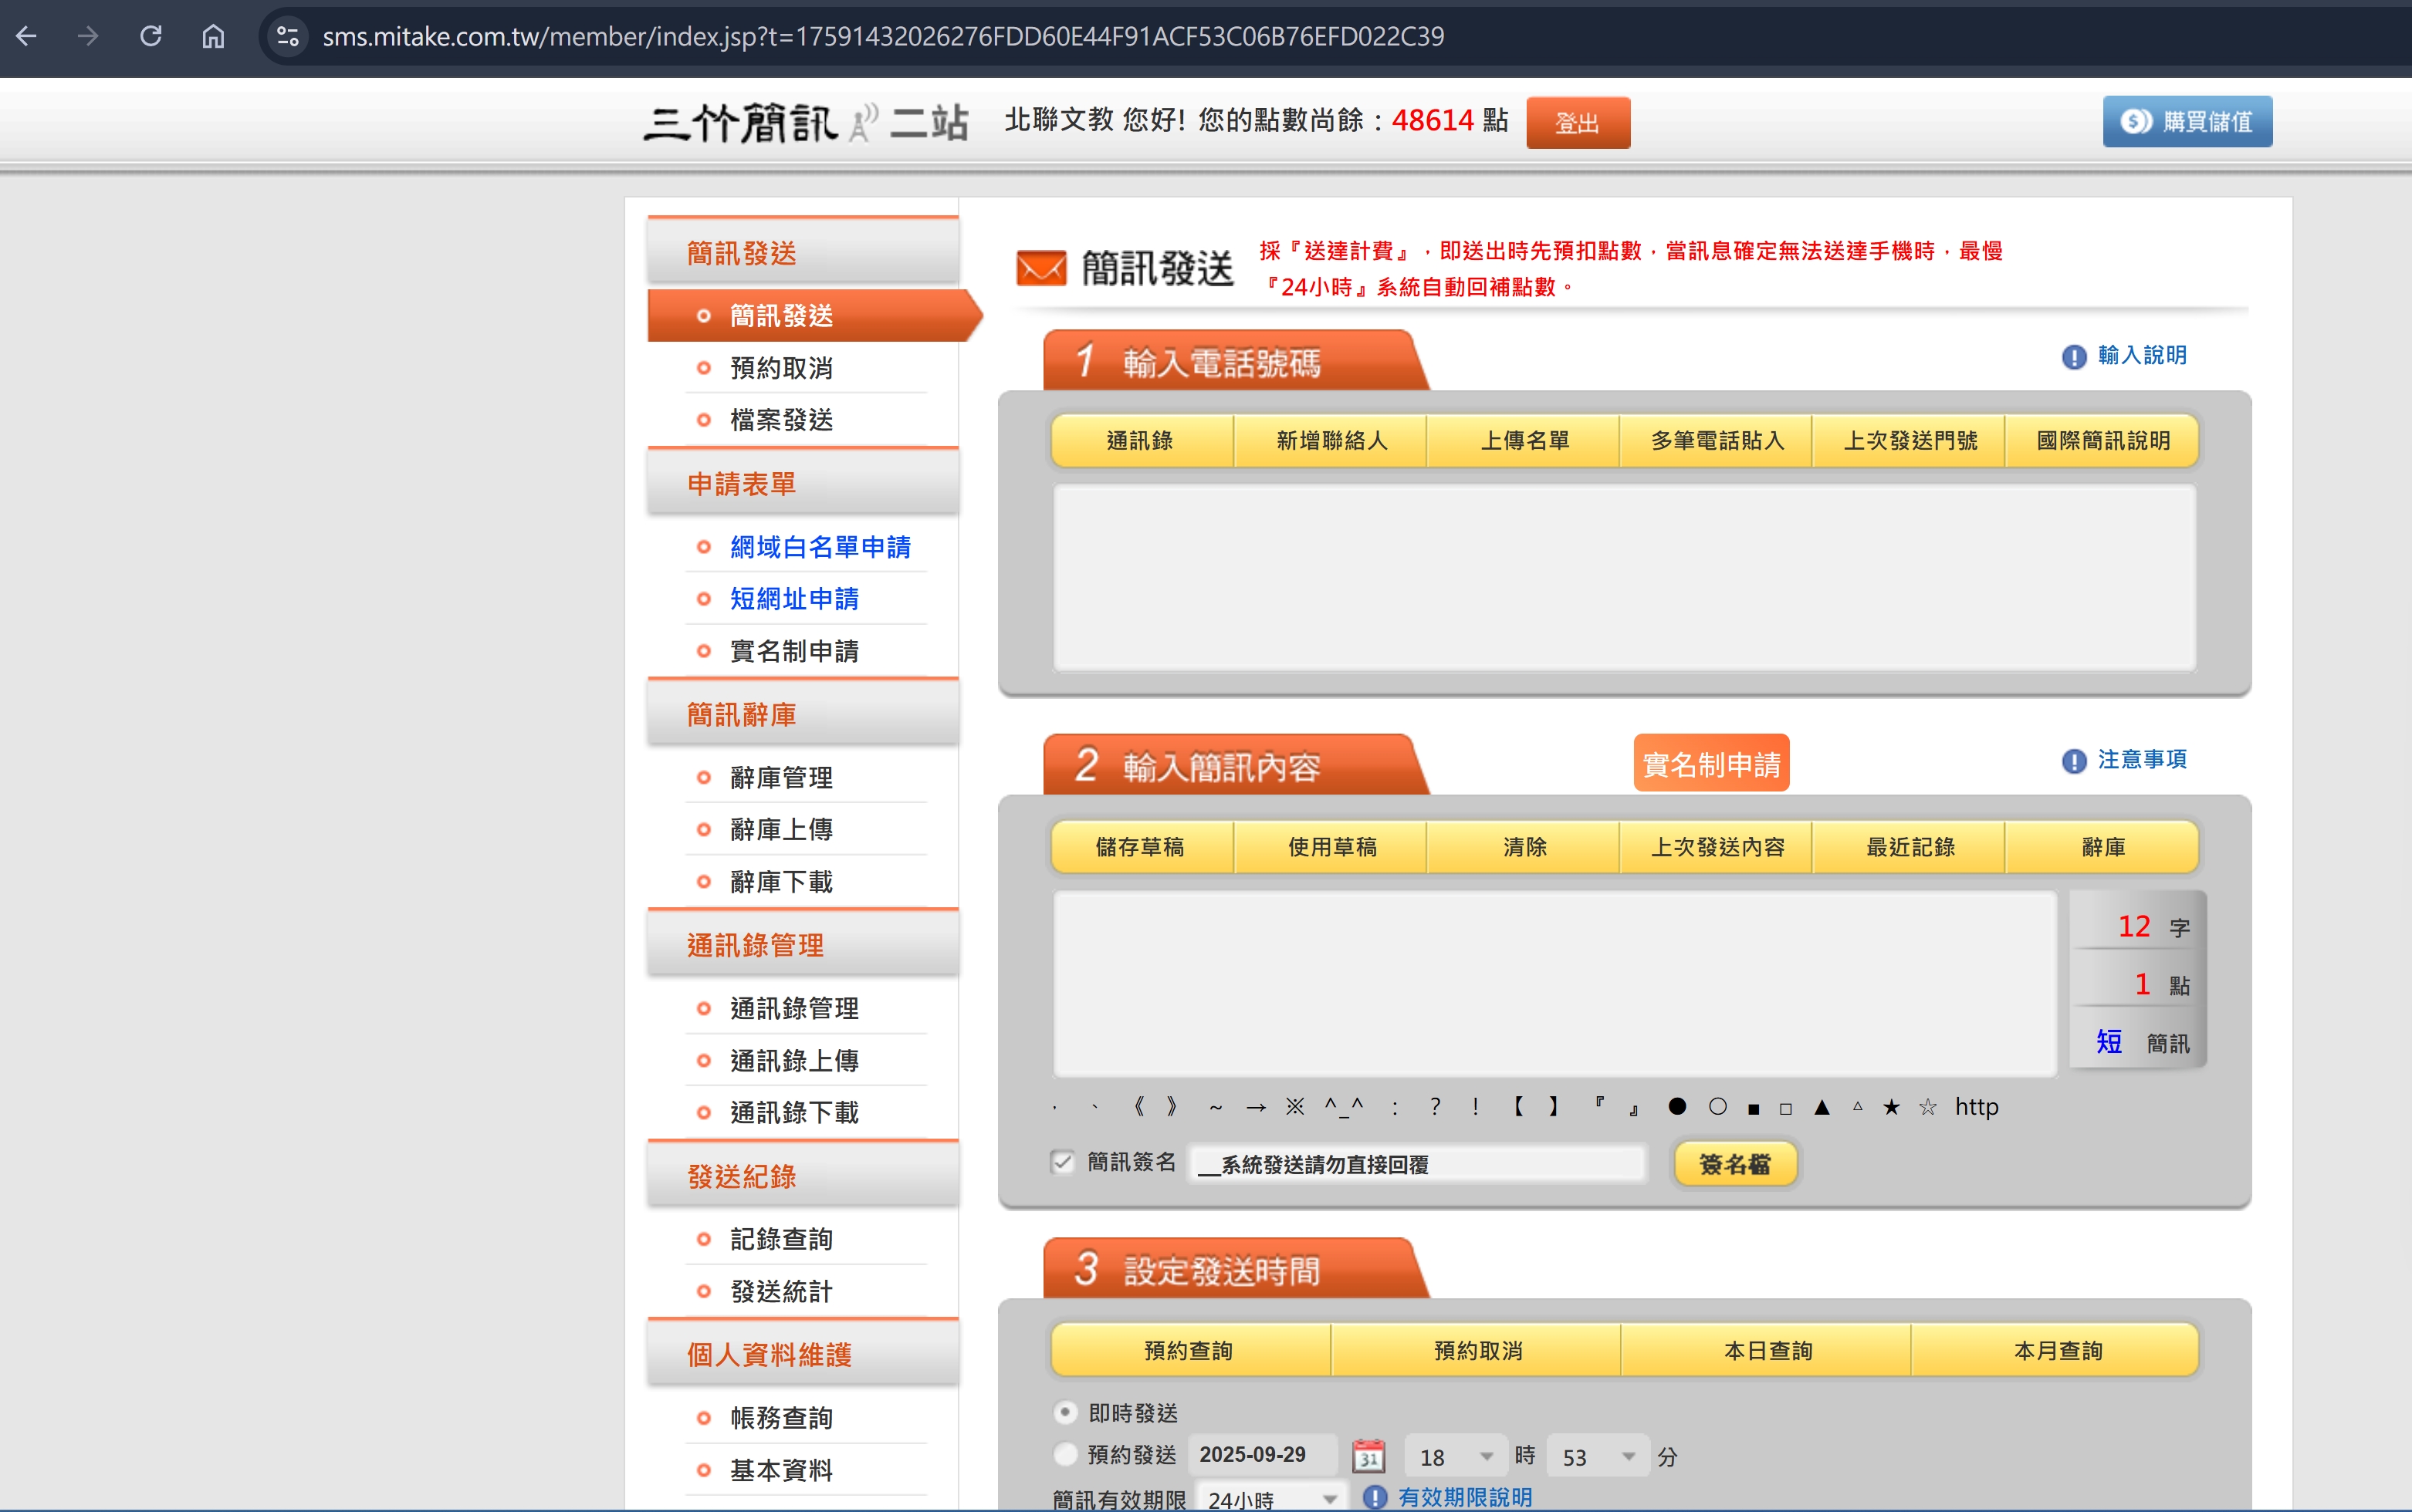Insert the 『 quote symbol
This screenshot has height=1512, width=2412.
[x=1600, y=1104]
